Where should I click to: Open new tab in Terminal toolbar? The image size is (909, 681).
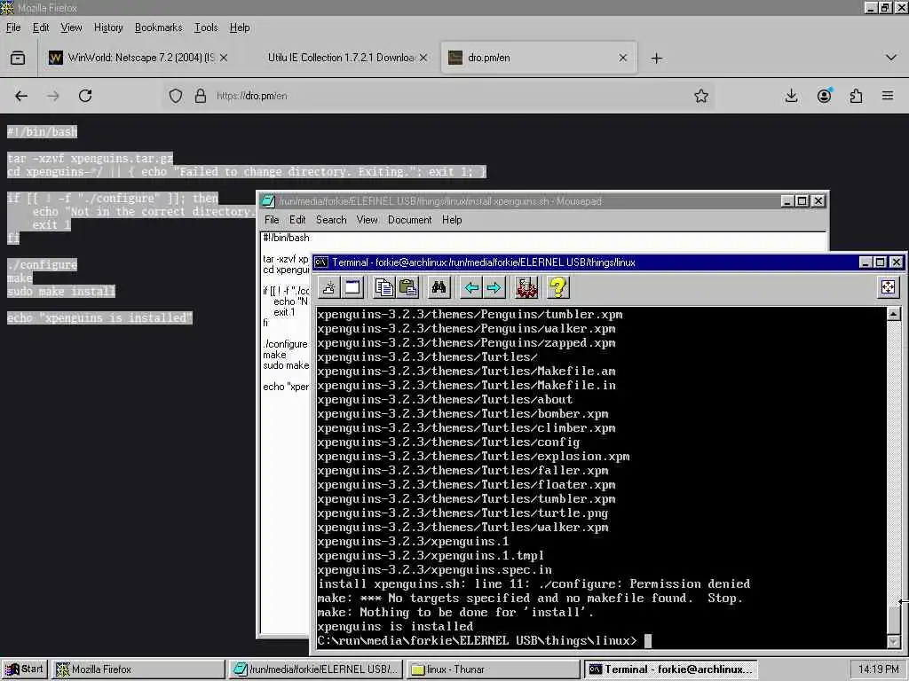(328, 287)
